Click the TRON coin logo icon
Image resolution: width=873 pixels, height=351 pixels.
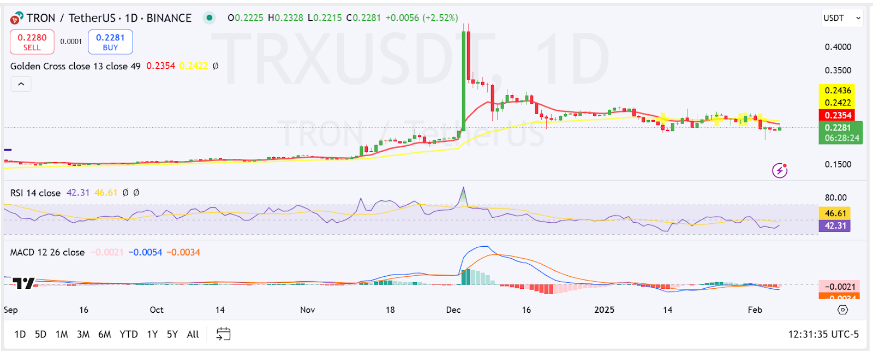click(x=16, y=19)
